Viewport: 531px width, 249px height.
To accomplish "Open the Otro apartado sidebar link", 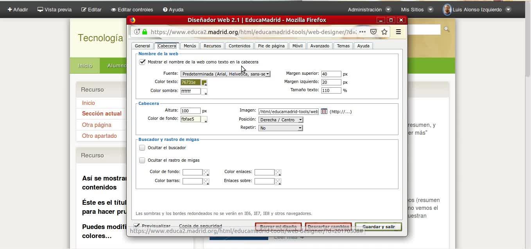I will click(x=99, y=136).
